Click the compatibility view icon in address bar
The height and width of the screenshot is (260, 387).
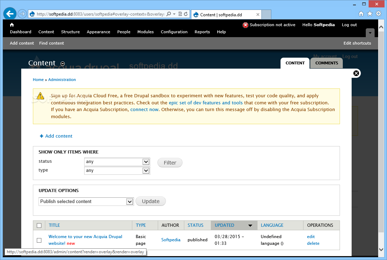pyautogui.click(x=180, y=14)
